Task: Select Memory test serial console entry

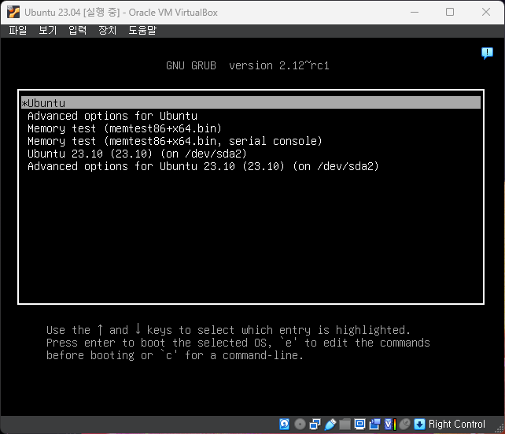Action: coord(175,141)
